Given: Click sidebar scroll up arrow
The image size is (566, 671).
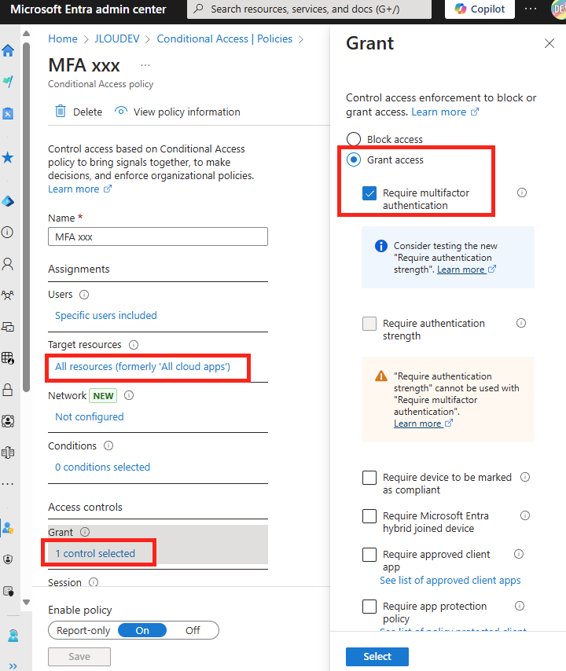Looking at the screenshot, I should 26,33.
